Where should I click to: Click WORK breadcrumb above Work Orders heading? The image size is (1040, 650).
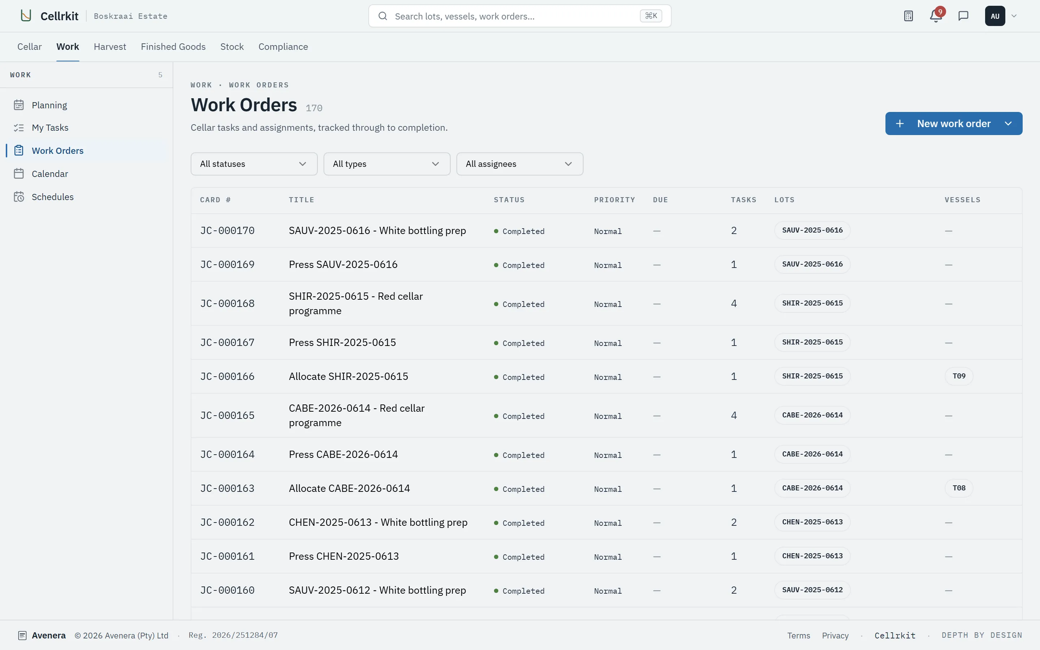point(201,85)
